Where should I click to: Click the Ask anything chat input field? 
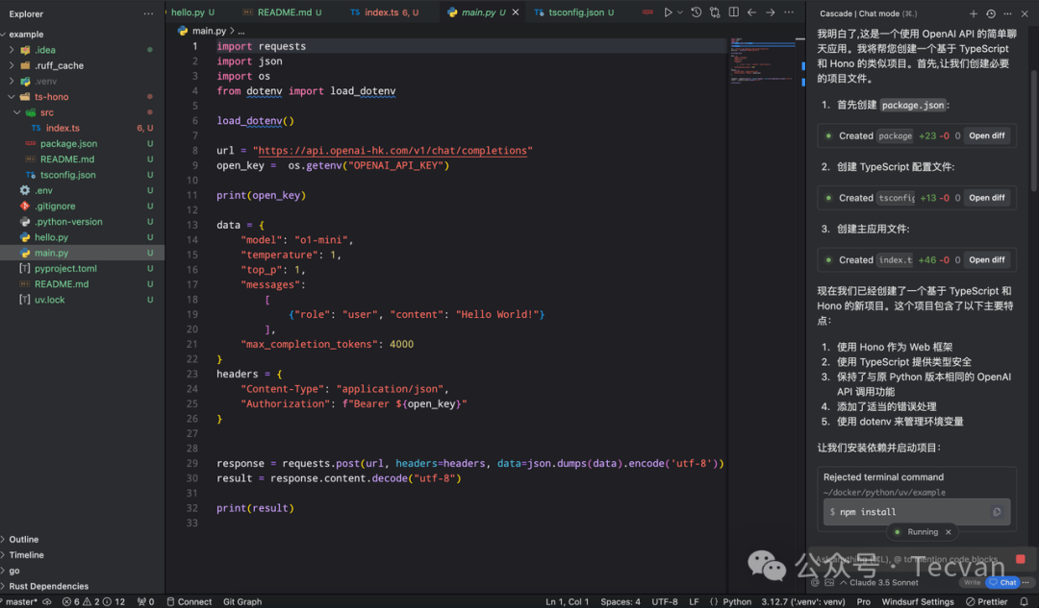[904, 559]
